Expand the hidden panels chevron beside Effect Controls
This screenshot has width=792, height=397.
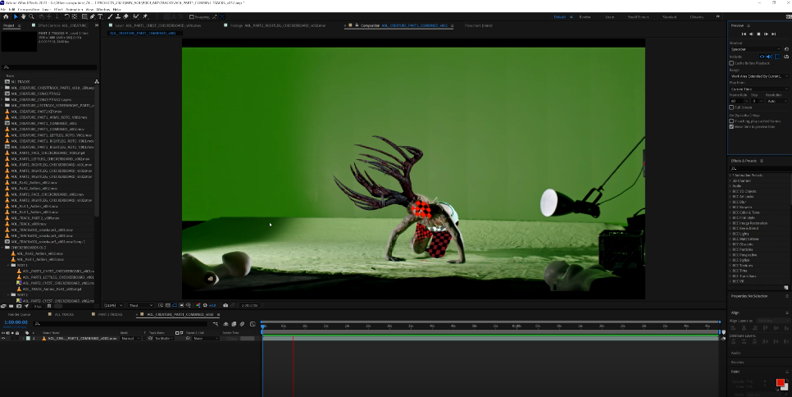[97, 25]
